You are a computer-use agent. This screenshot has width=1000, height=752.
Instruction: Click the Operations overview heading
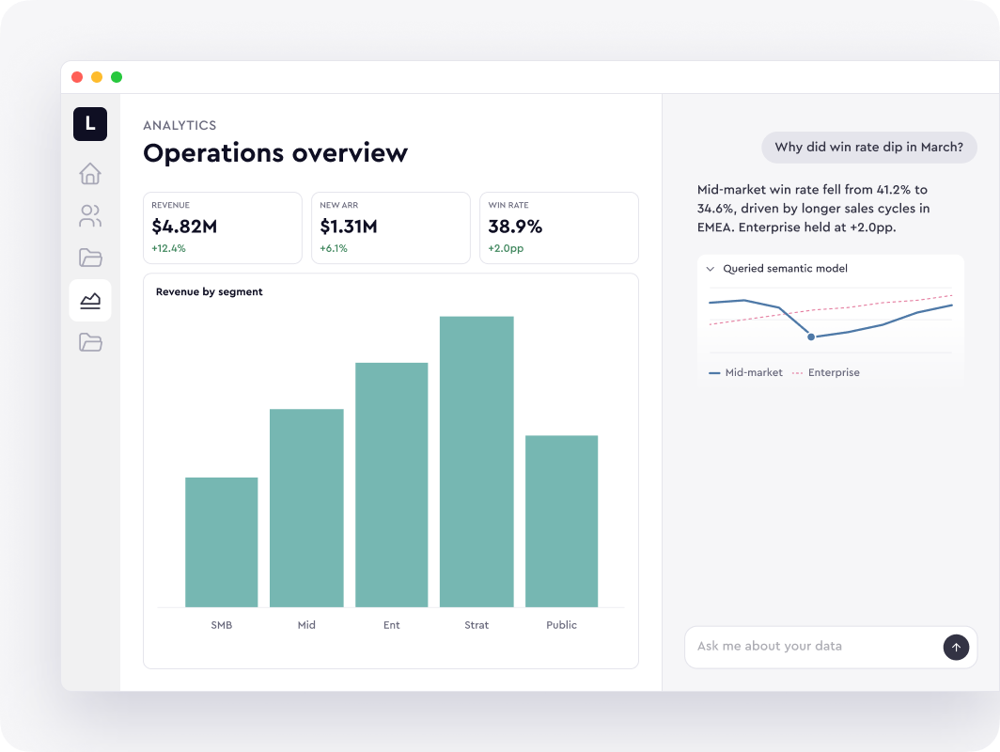tap(275, 153)
